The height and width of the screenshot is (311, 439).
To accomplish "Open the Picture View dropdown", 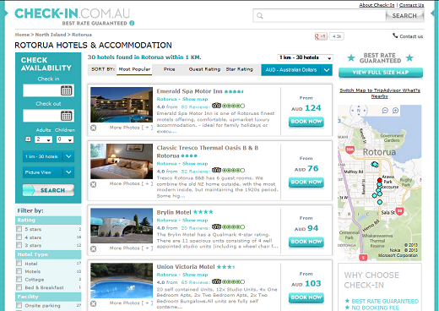I will [48, 172].
